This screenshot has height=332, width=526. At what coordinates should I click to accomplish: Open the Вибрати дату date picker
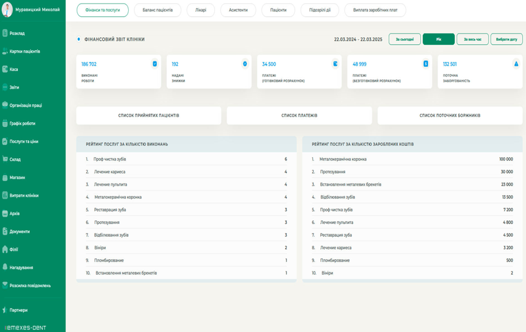506,40
